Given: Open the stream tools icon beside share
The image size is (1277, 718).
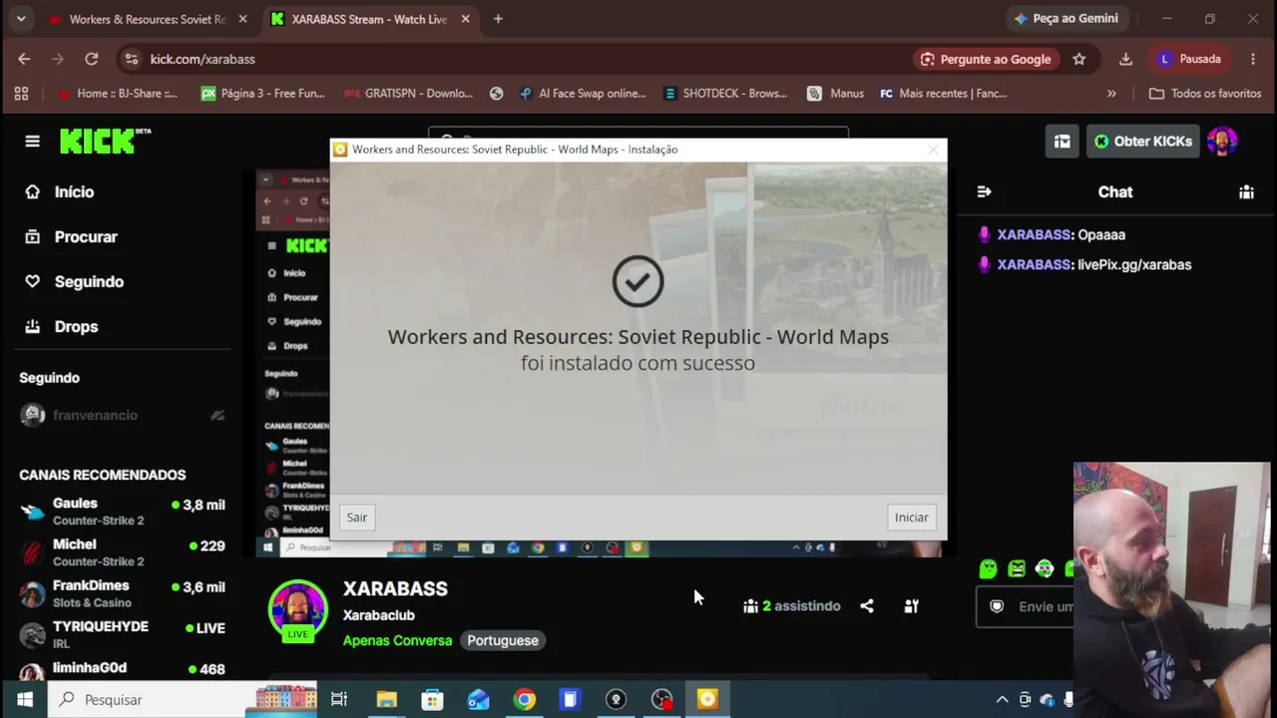Looking at the screenshot, I should pyautogui.click(x=911, y=605).
